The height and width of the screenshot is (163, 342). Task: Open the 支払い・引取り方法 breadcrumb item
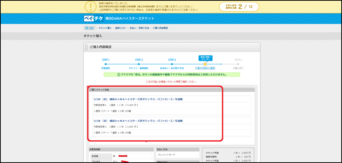click(x=139, y=28)
